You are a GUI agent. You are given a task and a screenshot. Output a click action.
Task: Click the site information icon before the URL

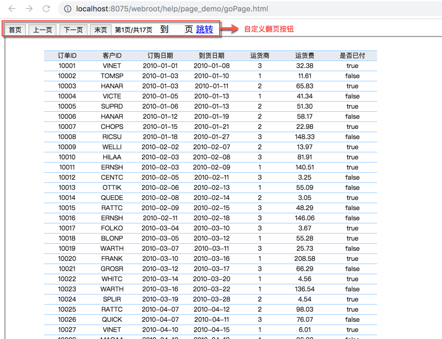pos(68,9)
